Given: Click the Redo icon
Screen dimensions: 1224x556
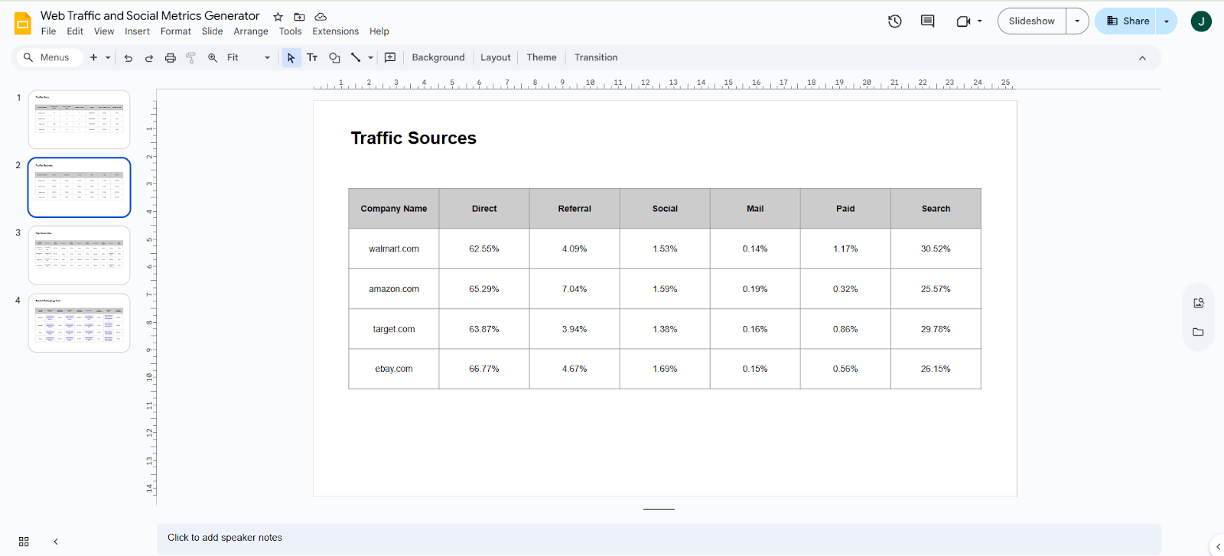Looking at the screenshot, I should point(149,57).
